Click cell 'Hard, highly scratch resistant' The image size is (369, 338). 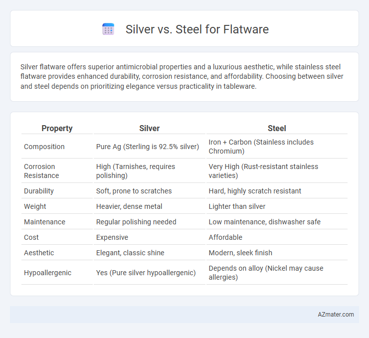255,191
